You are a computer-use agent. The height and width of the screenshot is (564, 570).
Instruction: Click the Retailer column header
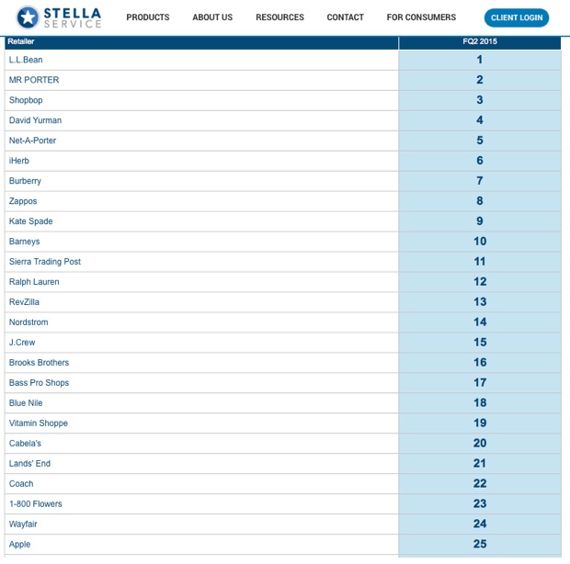click(x=21, y=42)
